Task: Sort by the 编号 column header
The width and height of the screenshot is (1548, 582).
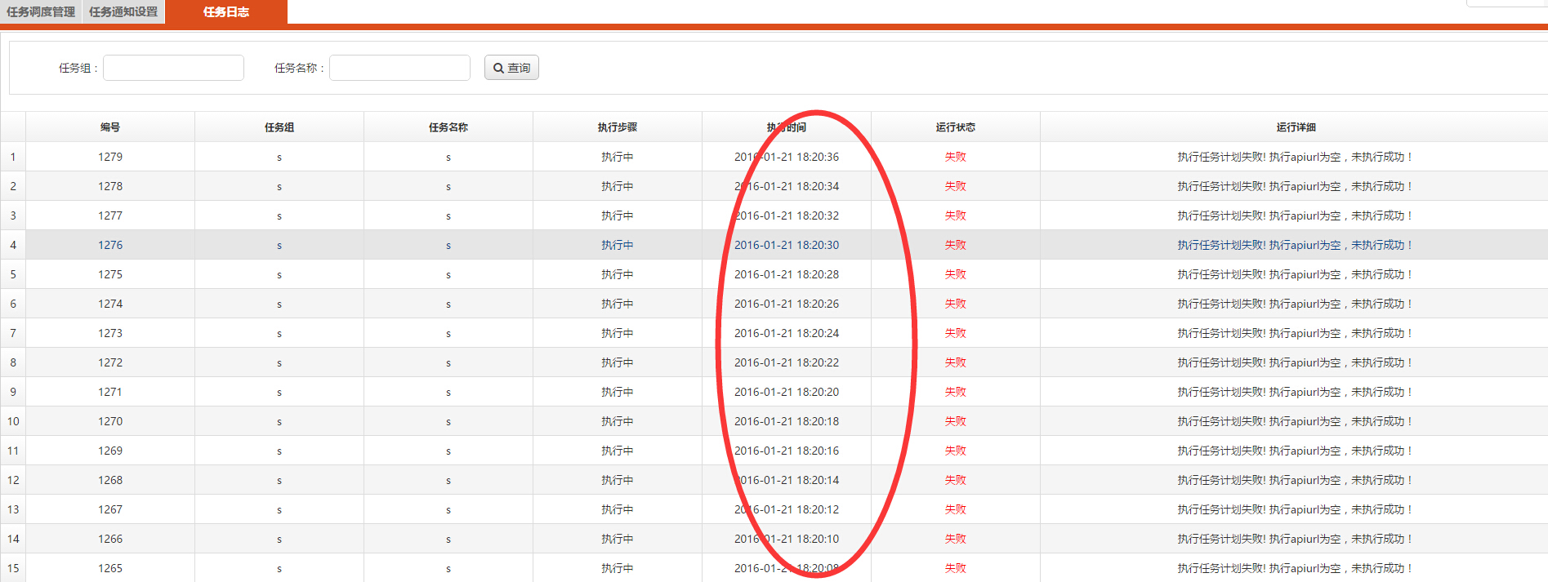Action: coord(110,127)
